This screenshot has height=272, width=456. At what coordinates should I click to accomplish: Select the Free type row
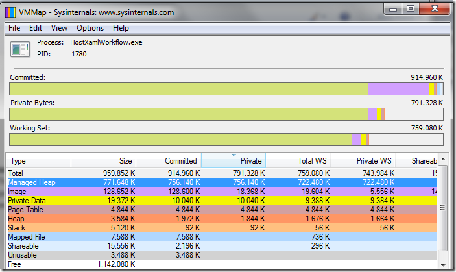click(222, 264)
